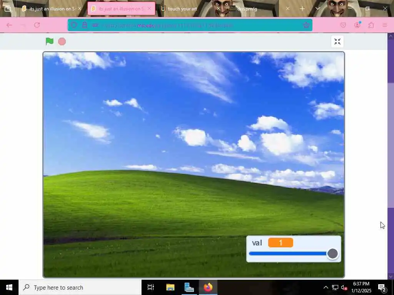Open the Firefox application menu

tap(385, 25)
